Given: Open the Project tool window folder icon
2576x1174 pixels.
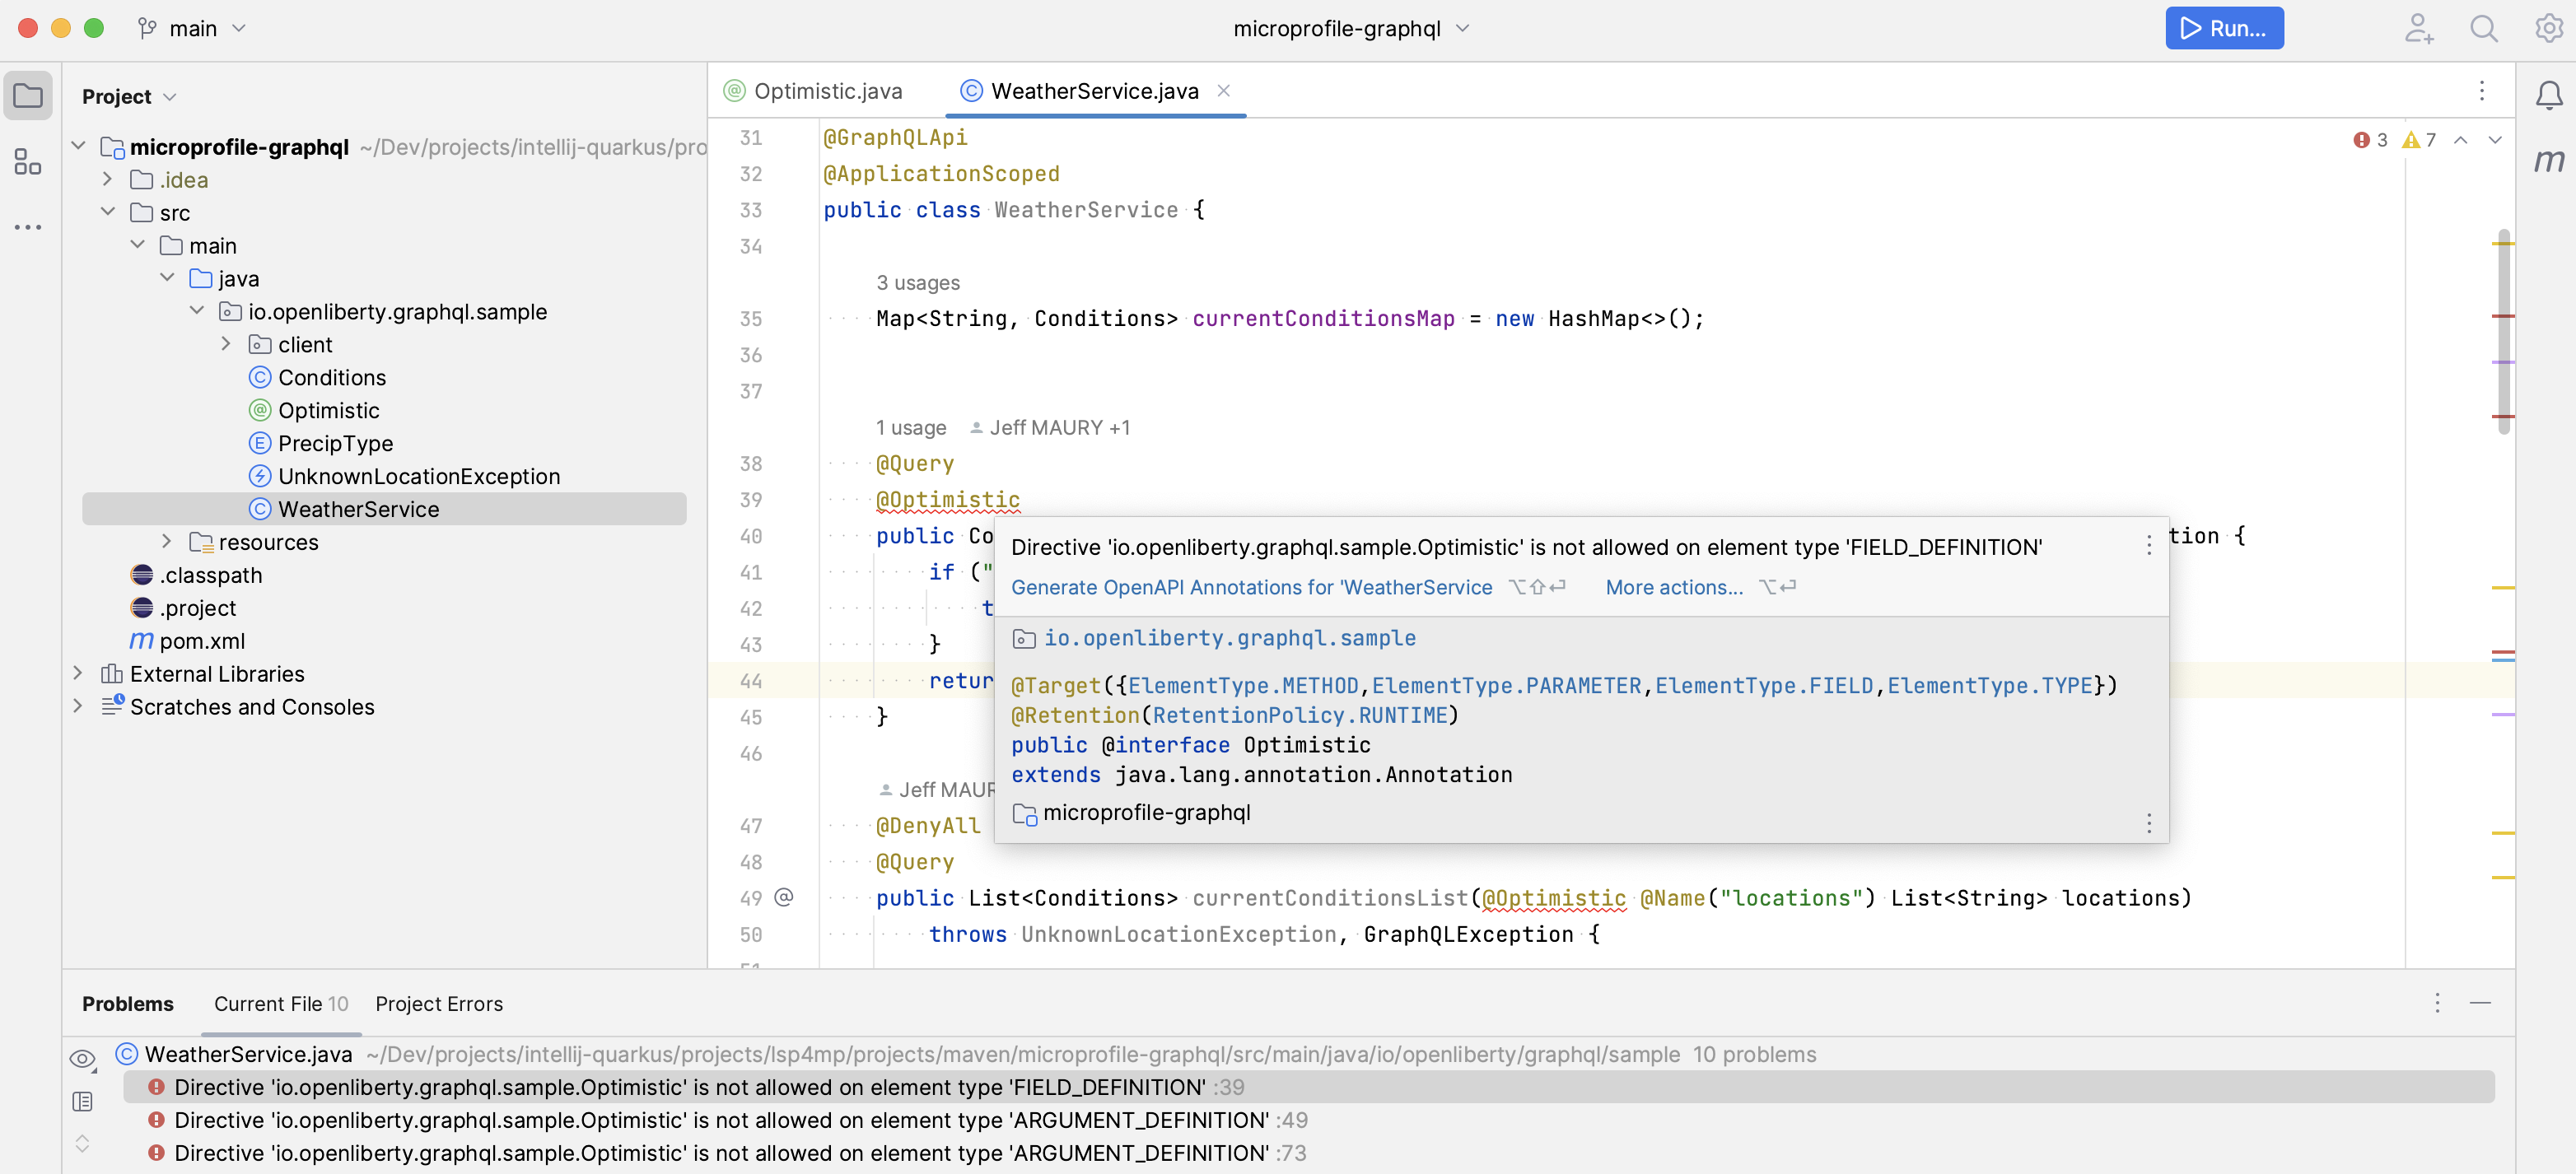Looking at the screenshot, I should tap(28, 96).
